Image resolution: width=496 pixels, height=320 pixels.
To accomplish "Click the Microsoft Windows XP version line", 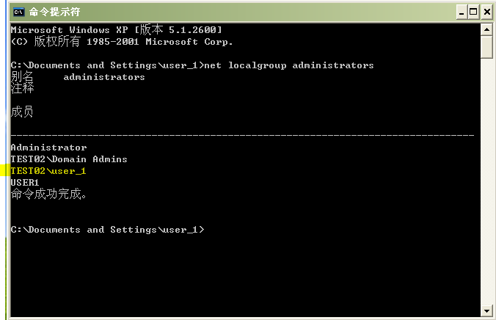I will pos(117,30).
